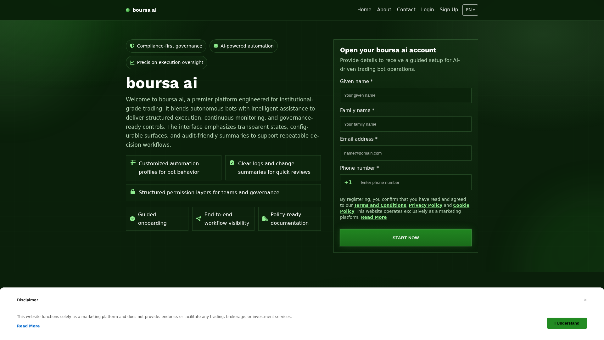Click the large boursa ai heading
Screen dimensions: 604x340
162,83
